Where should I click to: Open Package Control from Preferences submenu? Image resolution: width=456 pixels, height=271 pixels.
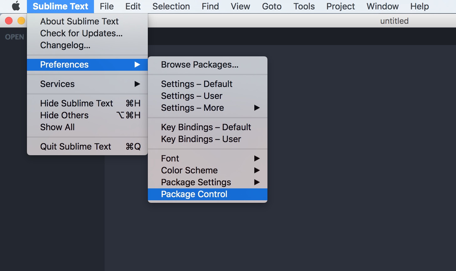click(x=207, y=194)
